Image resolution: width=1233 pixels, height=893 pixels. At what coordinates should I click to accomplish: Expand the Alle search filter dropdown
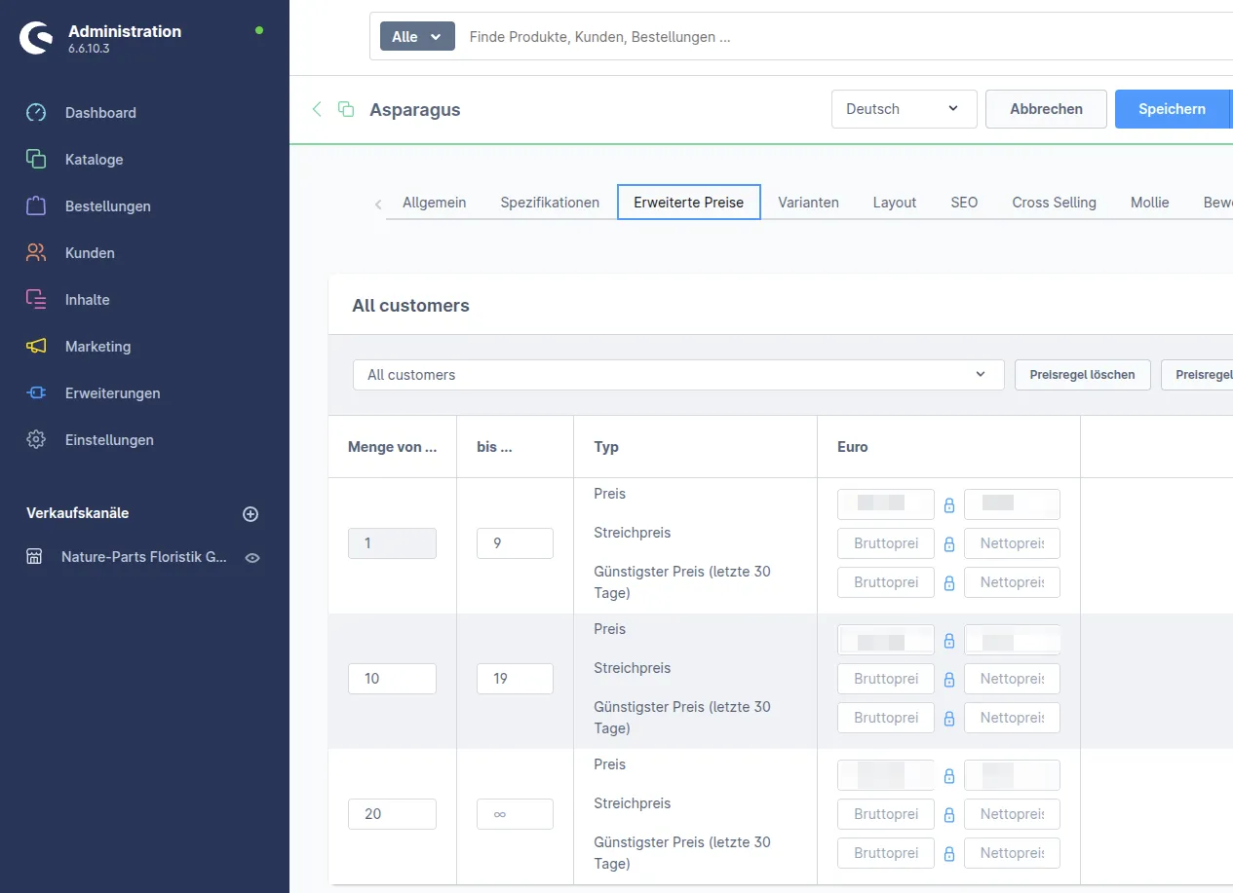pyautogui.click(x=417, y=37)
